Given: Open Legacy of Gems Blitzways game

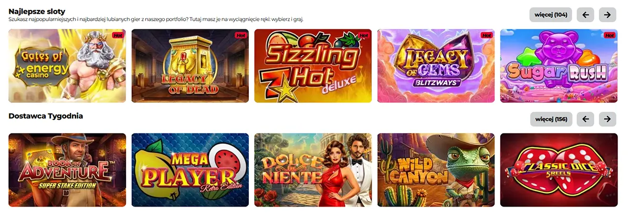Looking at the screenshot, I should click(x=436, y=66).
